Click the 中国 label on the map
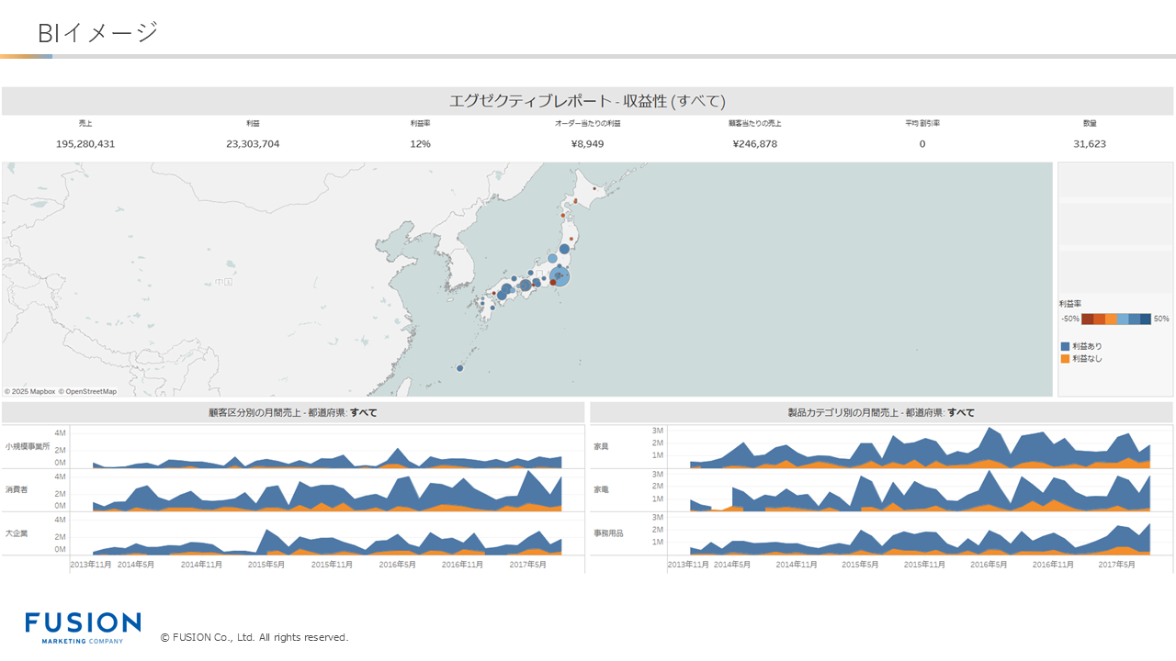 [223, 282]
